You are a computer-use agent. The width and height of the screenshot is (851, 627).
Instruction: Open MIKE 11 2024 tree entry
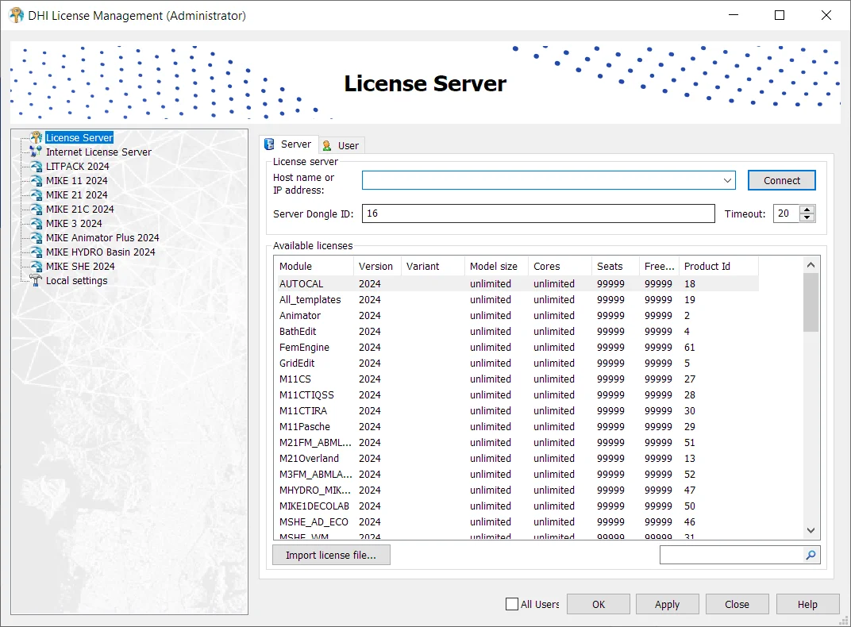point(76,181)
